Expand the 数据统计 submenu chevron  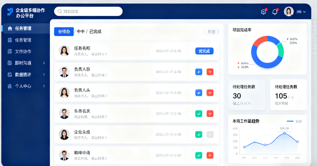coord(44,74)
